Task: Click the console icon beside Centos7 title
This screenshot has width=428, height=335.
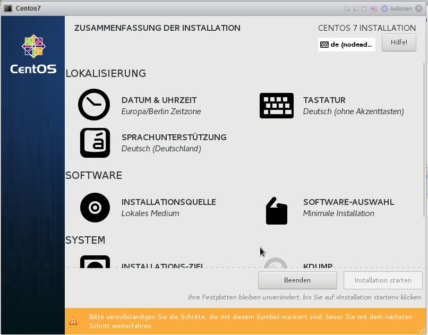Action: [x=8, y=8]
